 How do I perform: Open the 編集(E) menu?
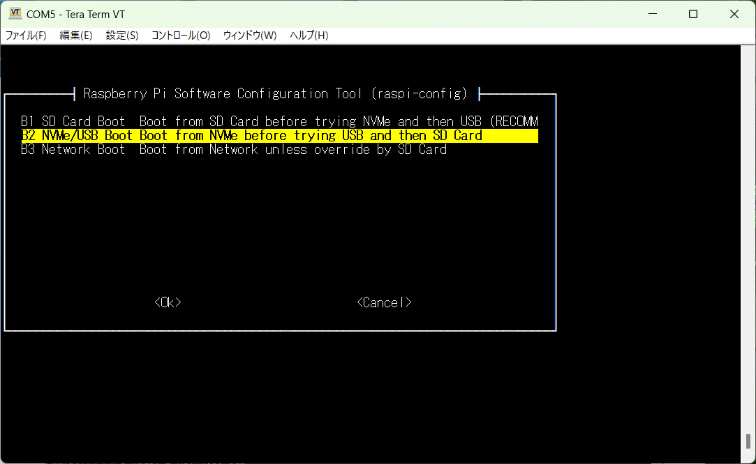pos(75,35)
